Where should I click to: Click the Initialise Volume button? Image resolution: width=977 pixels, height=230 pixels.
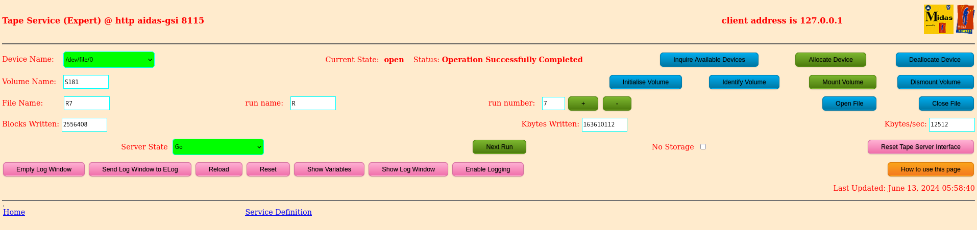pyautogui.click(x=646, y=82)
